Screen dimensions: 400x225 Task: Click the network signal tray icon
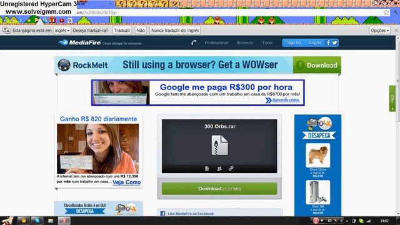[x=369, y=221]
